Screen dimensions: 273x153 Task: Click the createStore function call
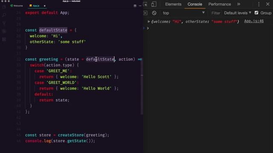[71, 135]
